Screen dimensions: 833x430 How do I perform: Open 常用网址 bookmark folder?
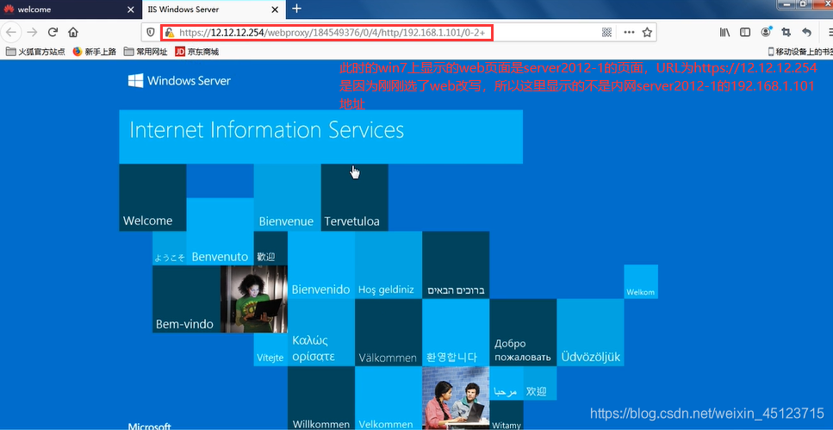click(145, 52)
